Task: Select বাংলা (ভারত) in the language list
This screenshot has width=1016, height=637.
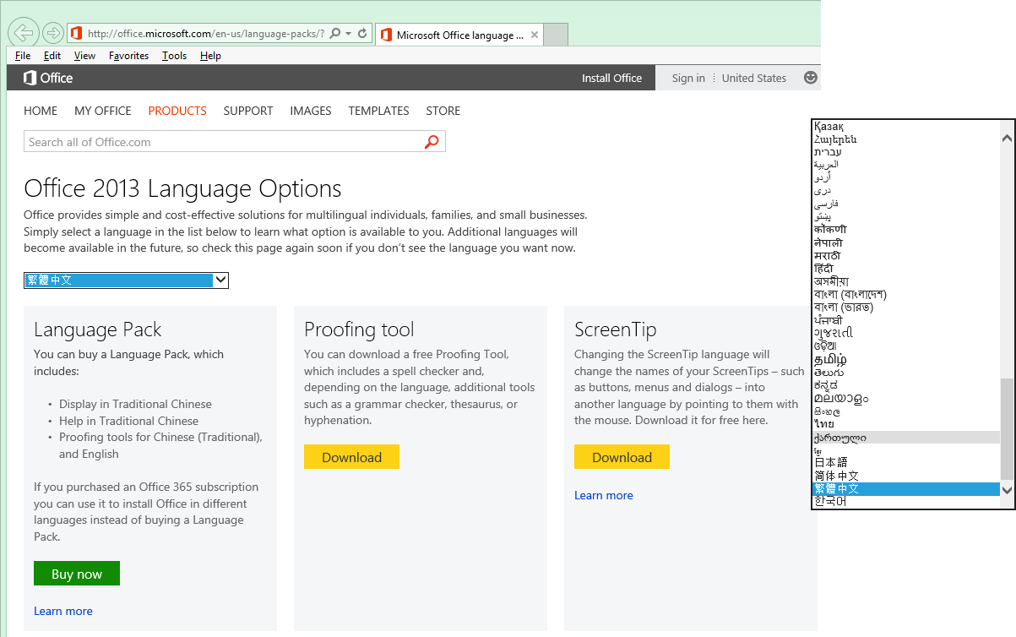Action: [906, 308]
